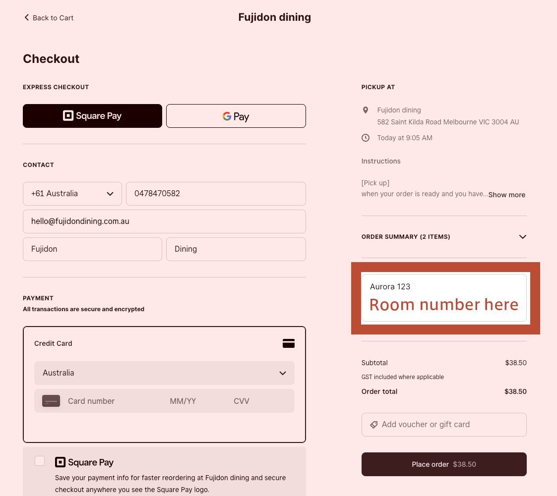This screenshot has width=557, height=496.
Task: Click the location pin icon
Action: 366,110
